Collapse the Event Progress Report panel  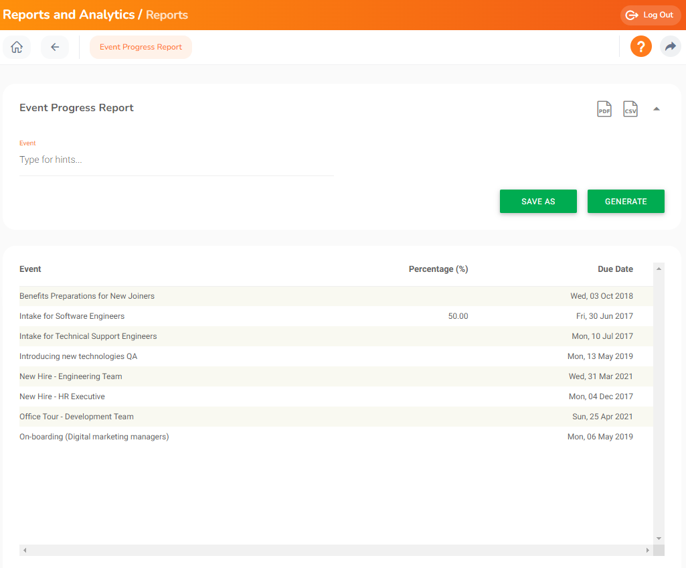tap(657, 109)
